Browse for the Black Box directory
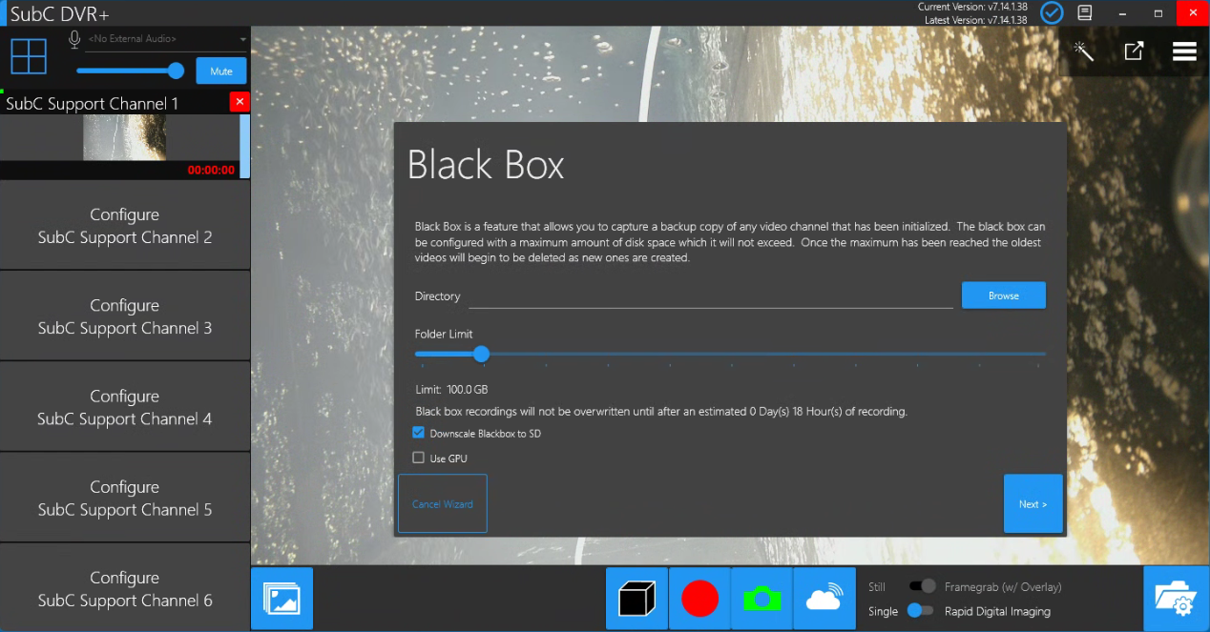 pos(1004,296)
